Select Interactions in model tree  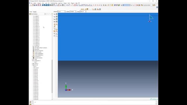pos(37,49)
